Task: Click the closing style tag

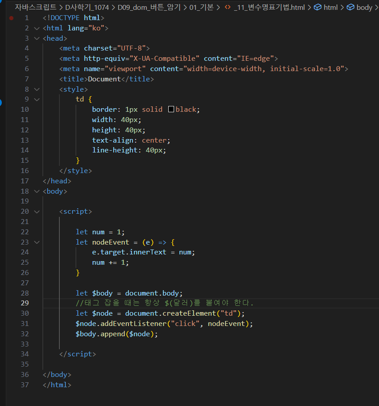Action: click(x=76, y=171)
